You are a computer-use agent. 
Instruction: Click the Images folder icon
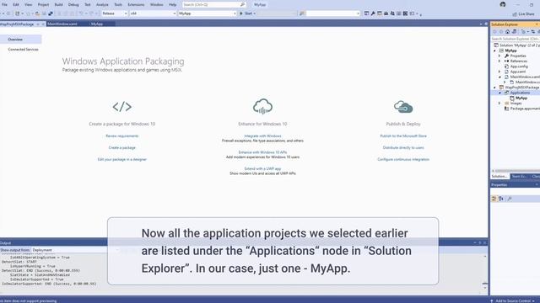(x=506, y=104)
